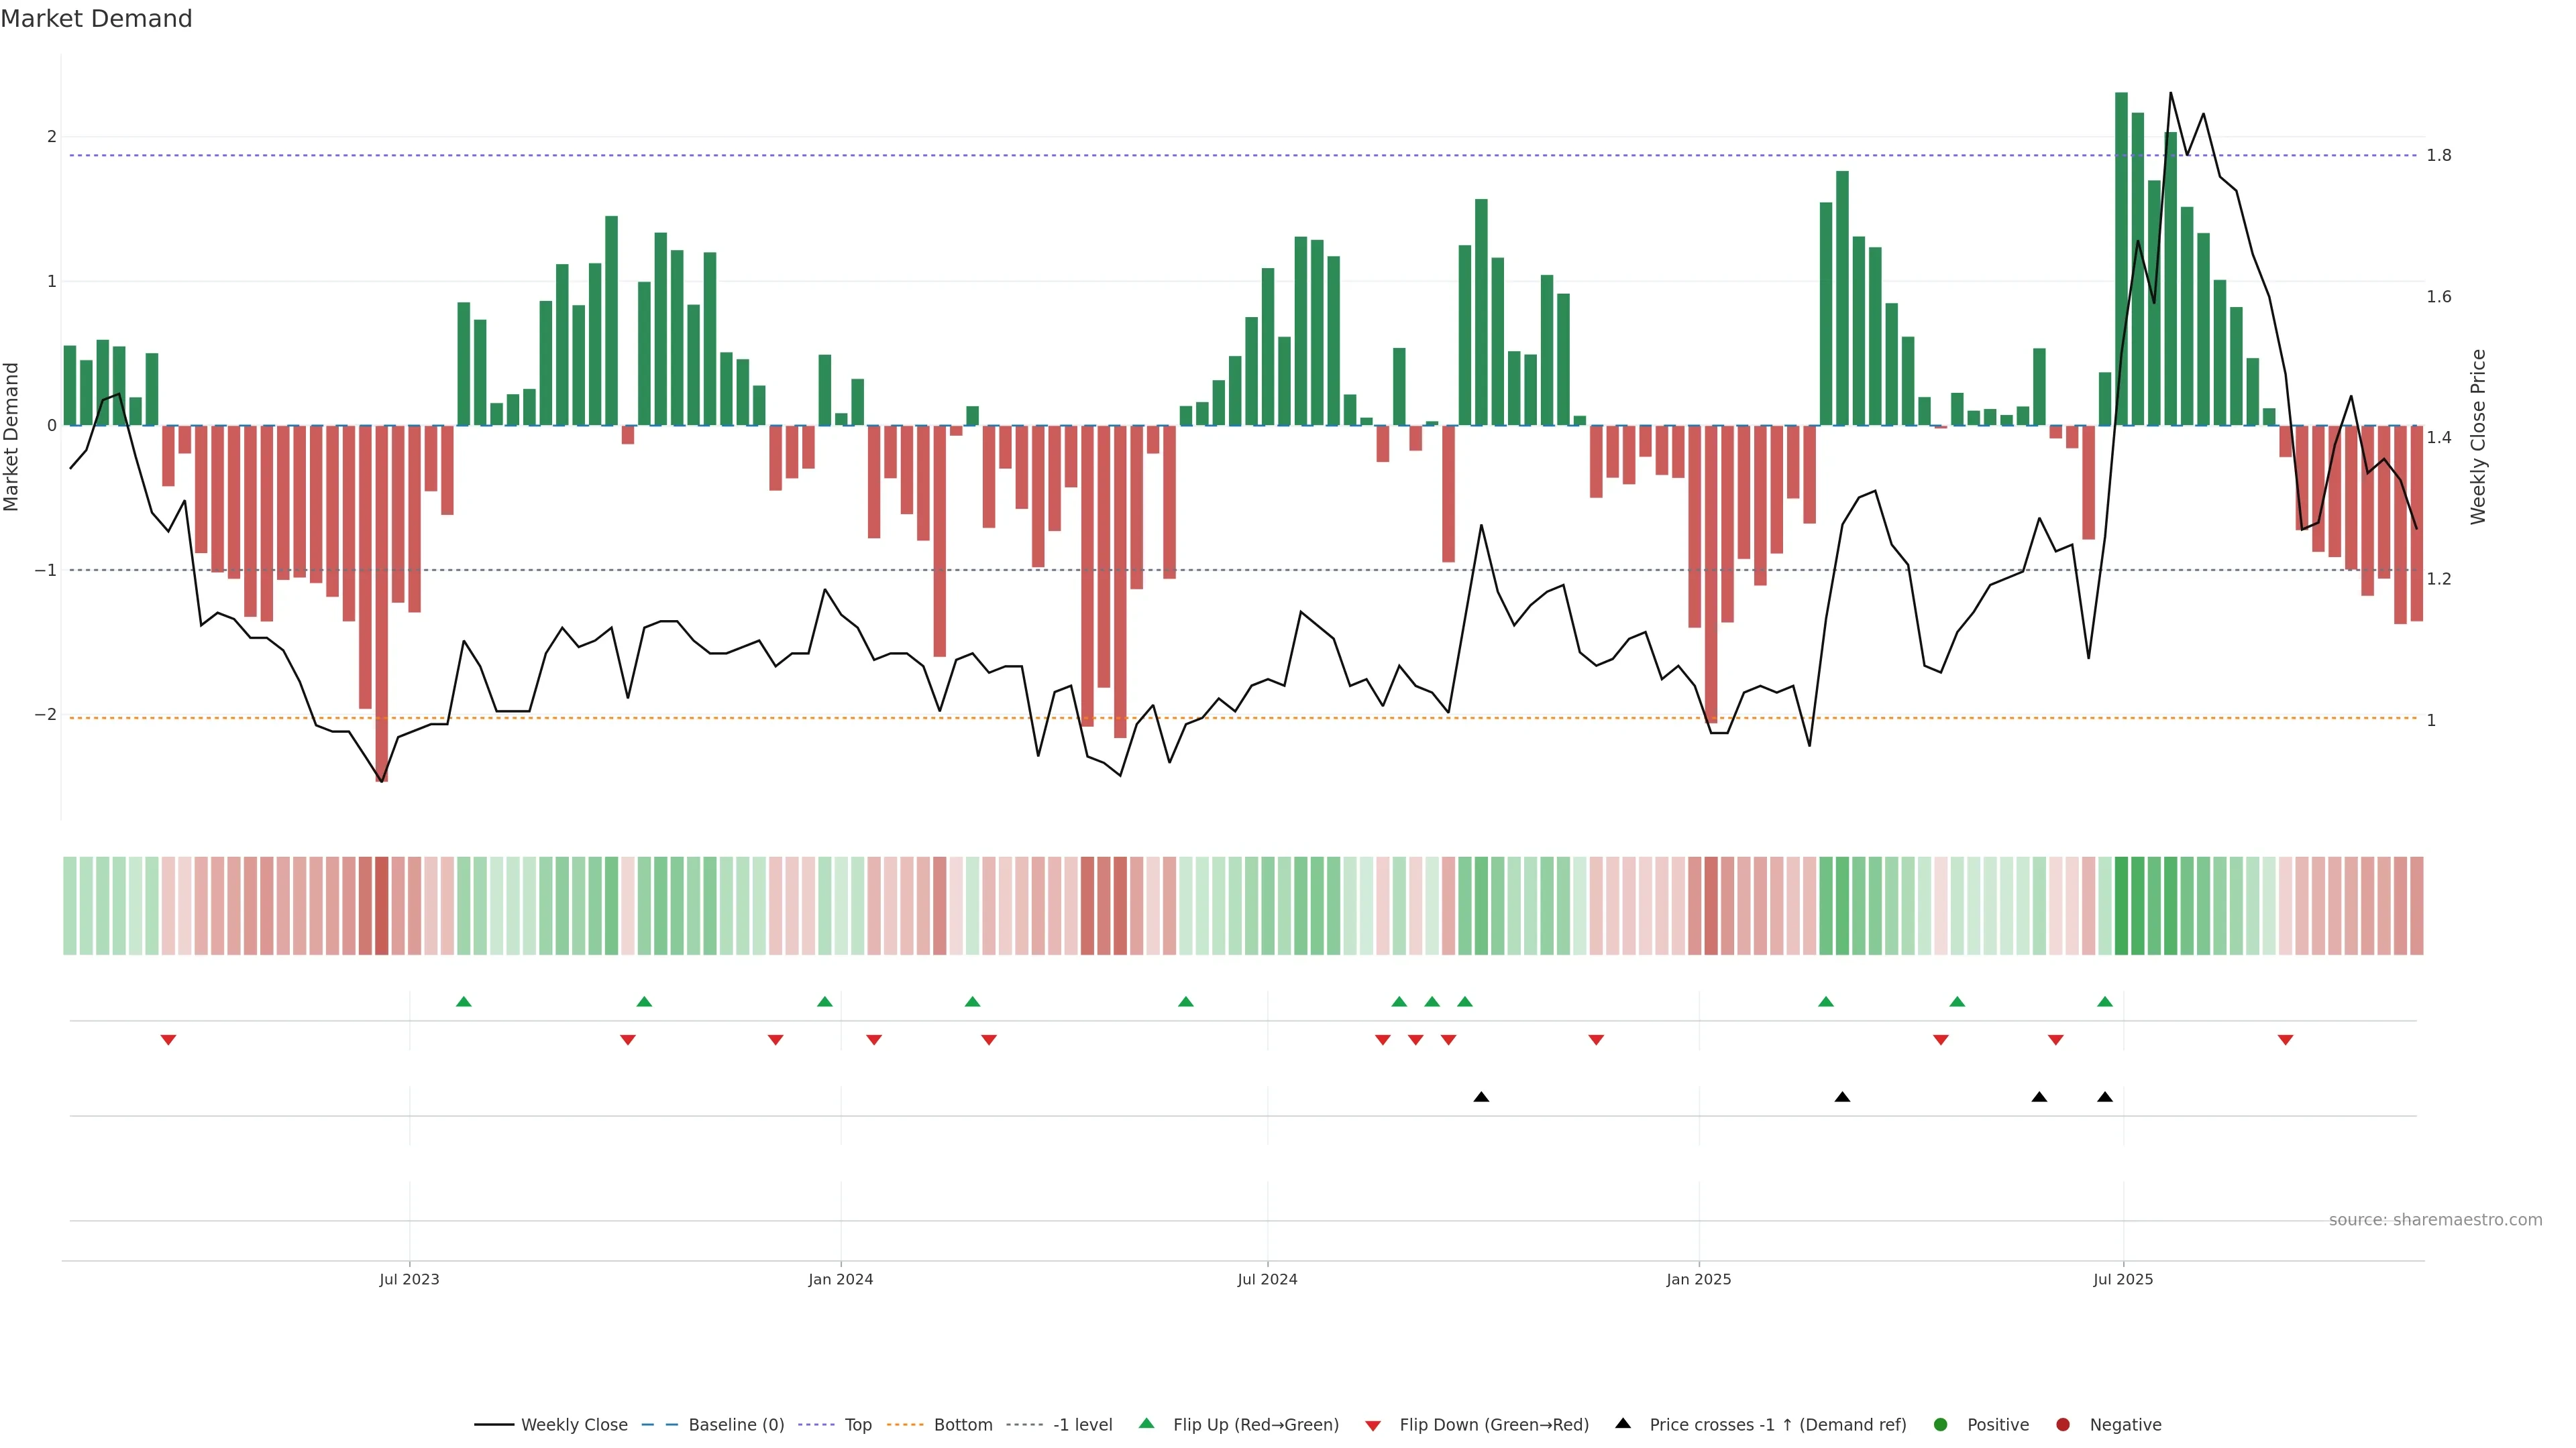Click the Jan 2025 axis label
Screen dimensions: 2576x1448
tap(1698, 1279)
